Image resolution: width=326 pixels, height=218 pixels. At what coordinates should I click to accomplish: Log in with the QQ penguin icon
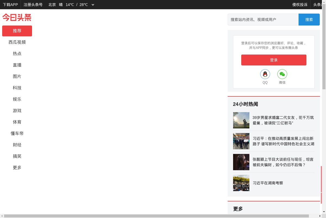coord(265,74)
